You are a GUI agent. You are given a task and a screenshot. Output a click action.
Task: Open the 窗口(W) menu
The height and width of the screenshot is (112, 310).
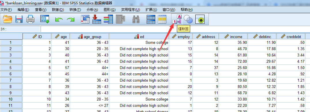(169, 10)
